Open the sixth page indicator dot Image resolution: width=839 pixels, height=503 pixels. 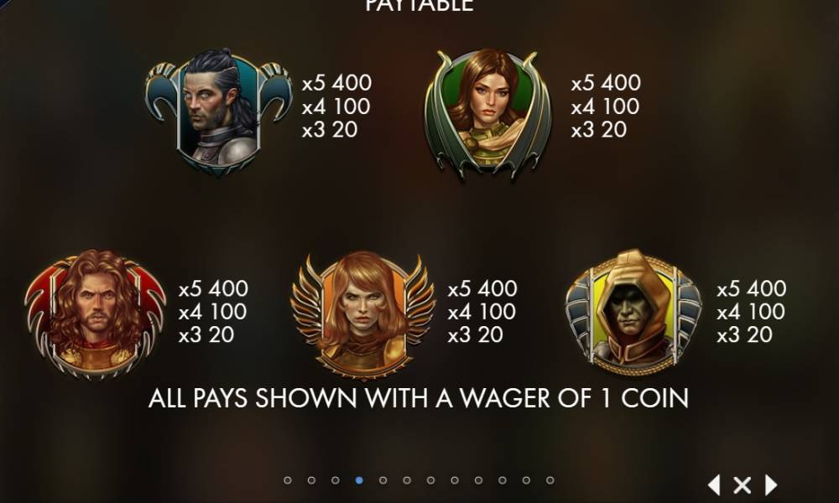pos(407,480)
